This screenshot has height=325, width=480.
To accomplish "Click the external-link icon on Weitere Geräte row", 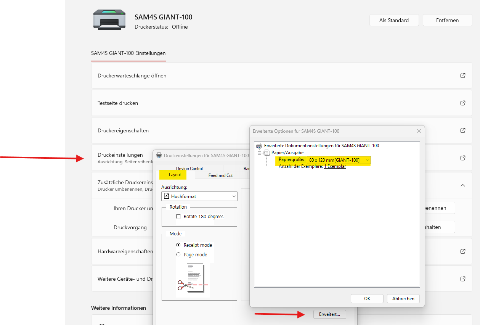I will coord(463,279).
